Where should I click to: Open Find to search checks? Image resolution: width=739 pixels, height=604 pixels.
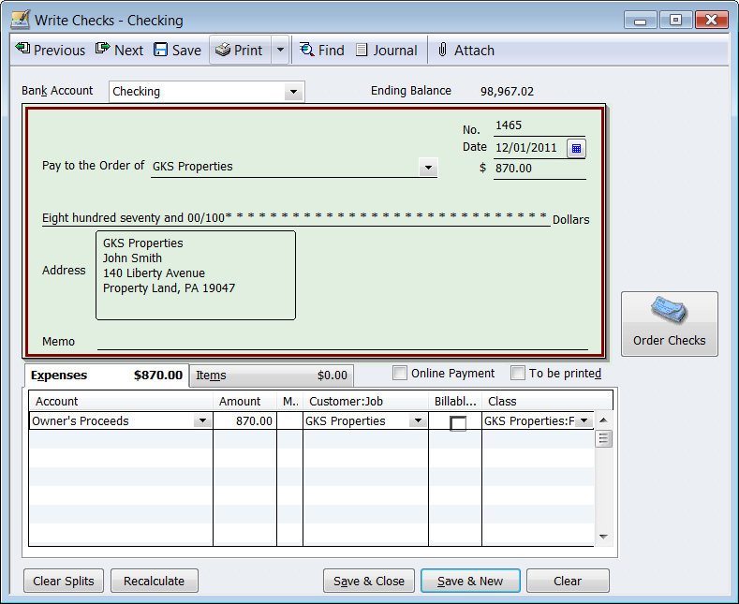[x=321, y=51]
